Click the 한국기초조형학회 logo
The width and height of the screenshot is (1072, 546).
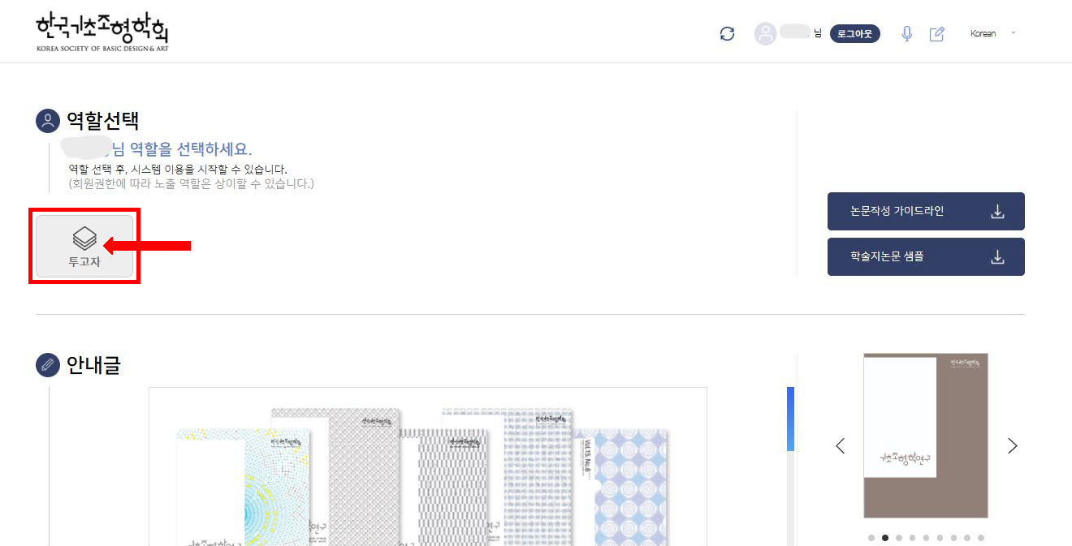(102, 32)
